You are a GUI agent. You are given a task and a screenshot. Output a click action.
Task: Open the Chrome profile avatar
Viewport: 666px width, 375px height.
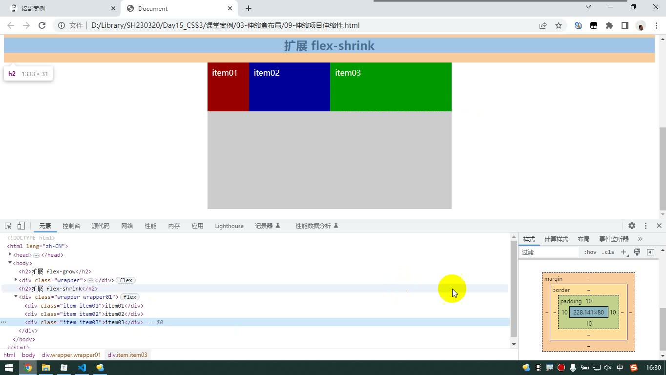(x=641, y=25)
